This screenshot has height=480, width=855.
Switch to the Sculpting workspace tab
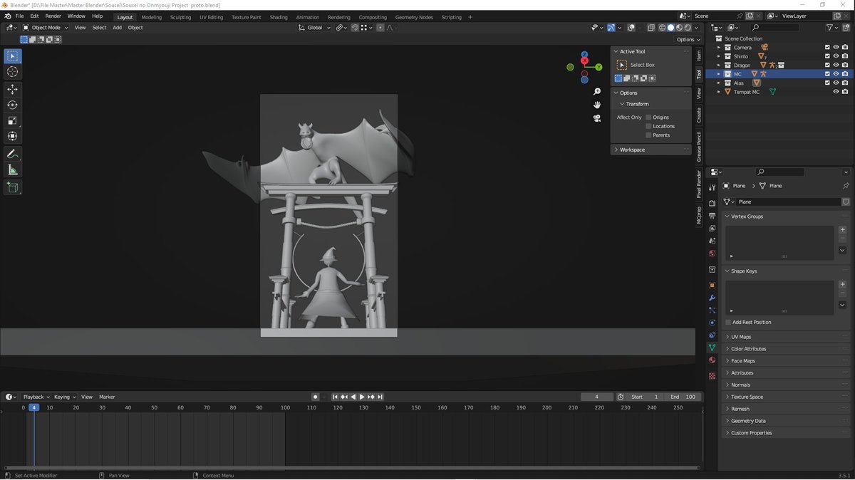point(180,17)
